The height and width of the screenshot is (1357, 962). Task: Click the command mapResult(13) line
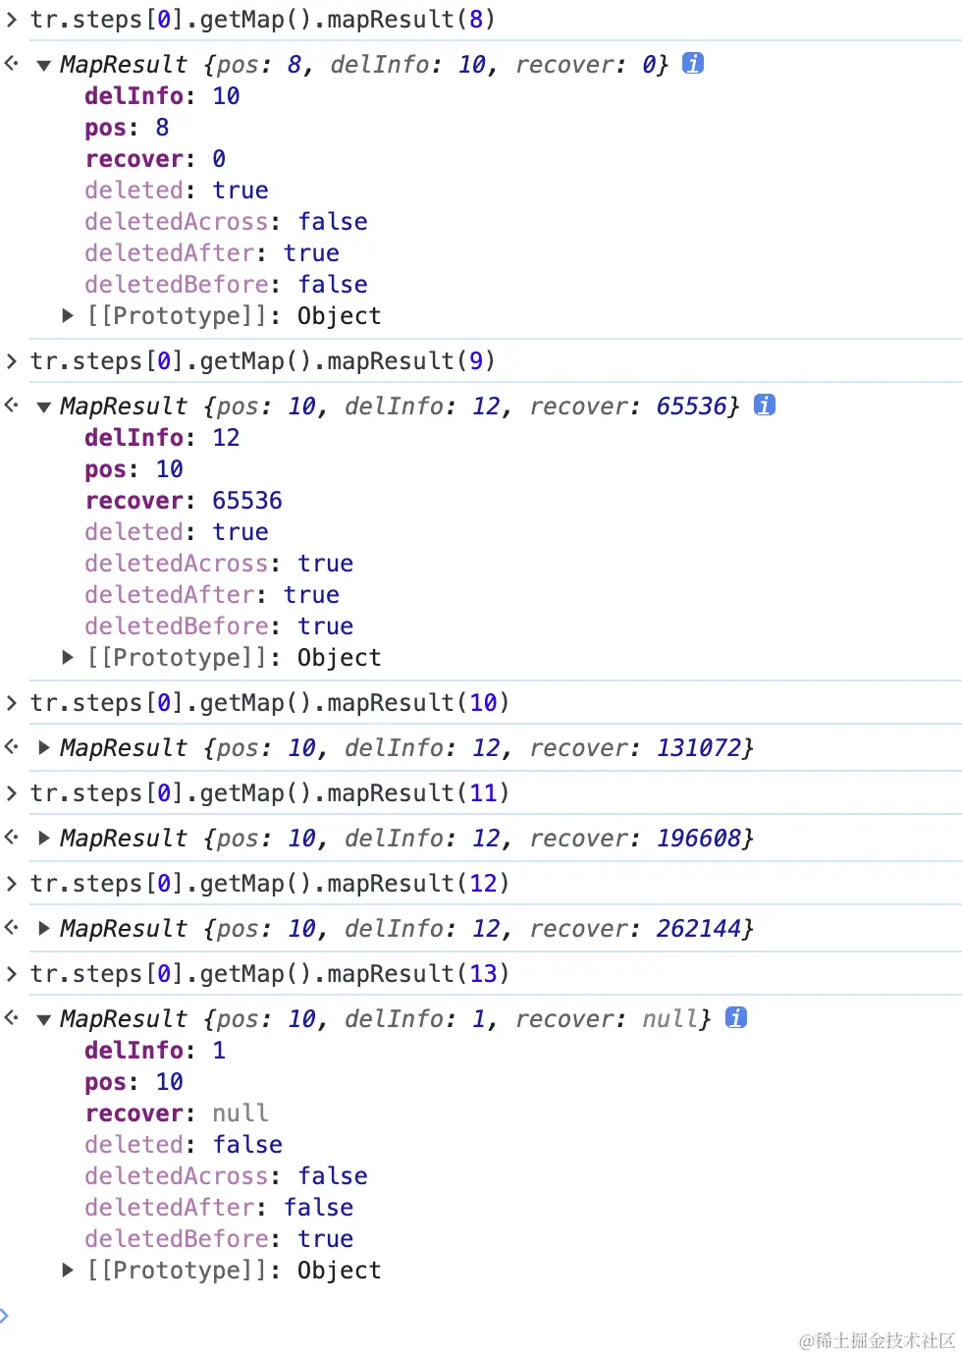pyautogui.click(x=270, y=973)
